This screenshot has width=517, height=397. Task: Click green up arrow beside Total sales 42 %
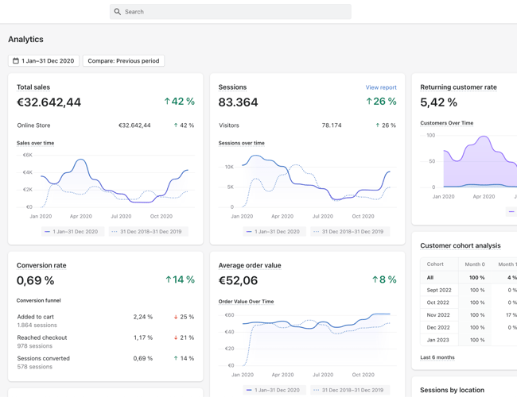167,102
